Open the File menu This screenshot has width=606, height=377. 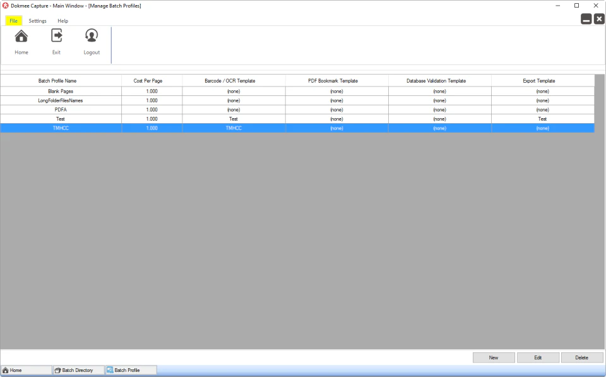pyautogui.click(x=13, y=20)
